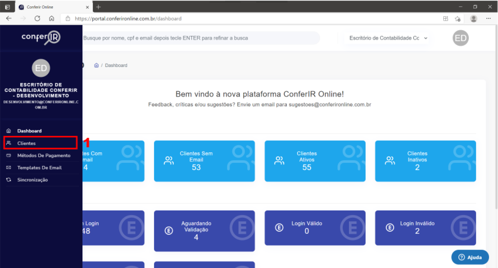Click the favorites star icon in browser toolbar

click(x=457, y=19)
